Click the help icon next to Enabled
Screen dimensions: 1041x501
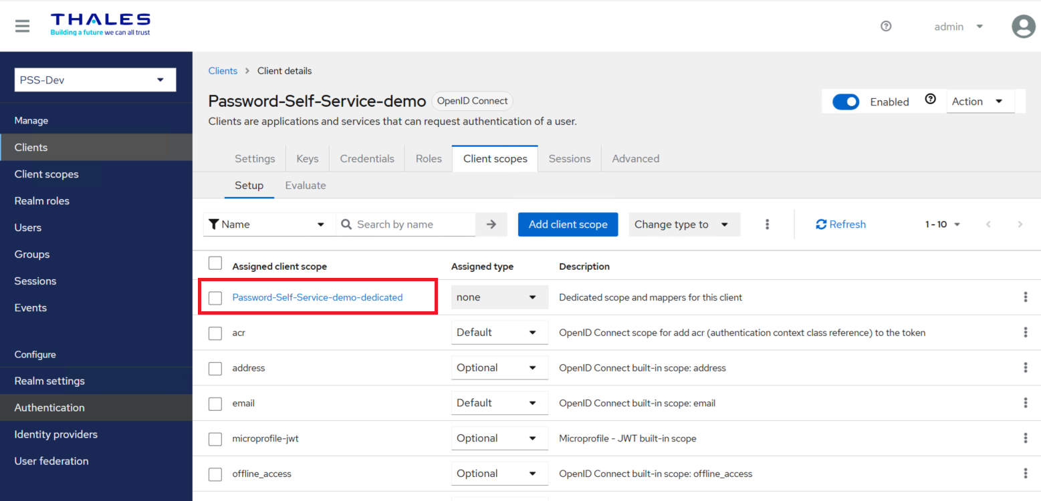(930, 100)
